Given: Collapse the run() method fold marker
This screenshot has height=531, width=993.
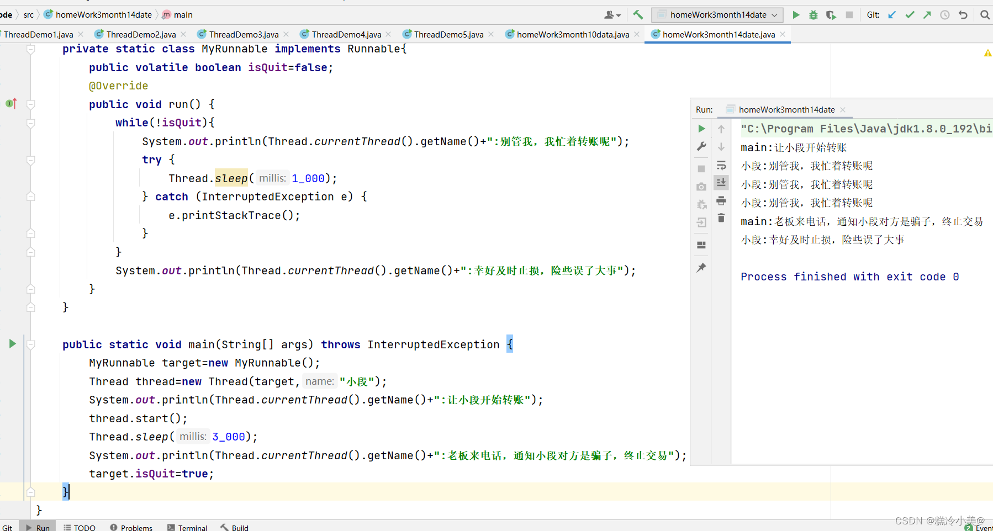Looking at the screenshot, I should [31, 104].
